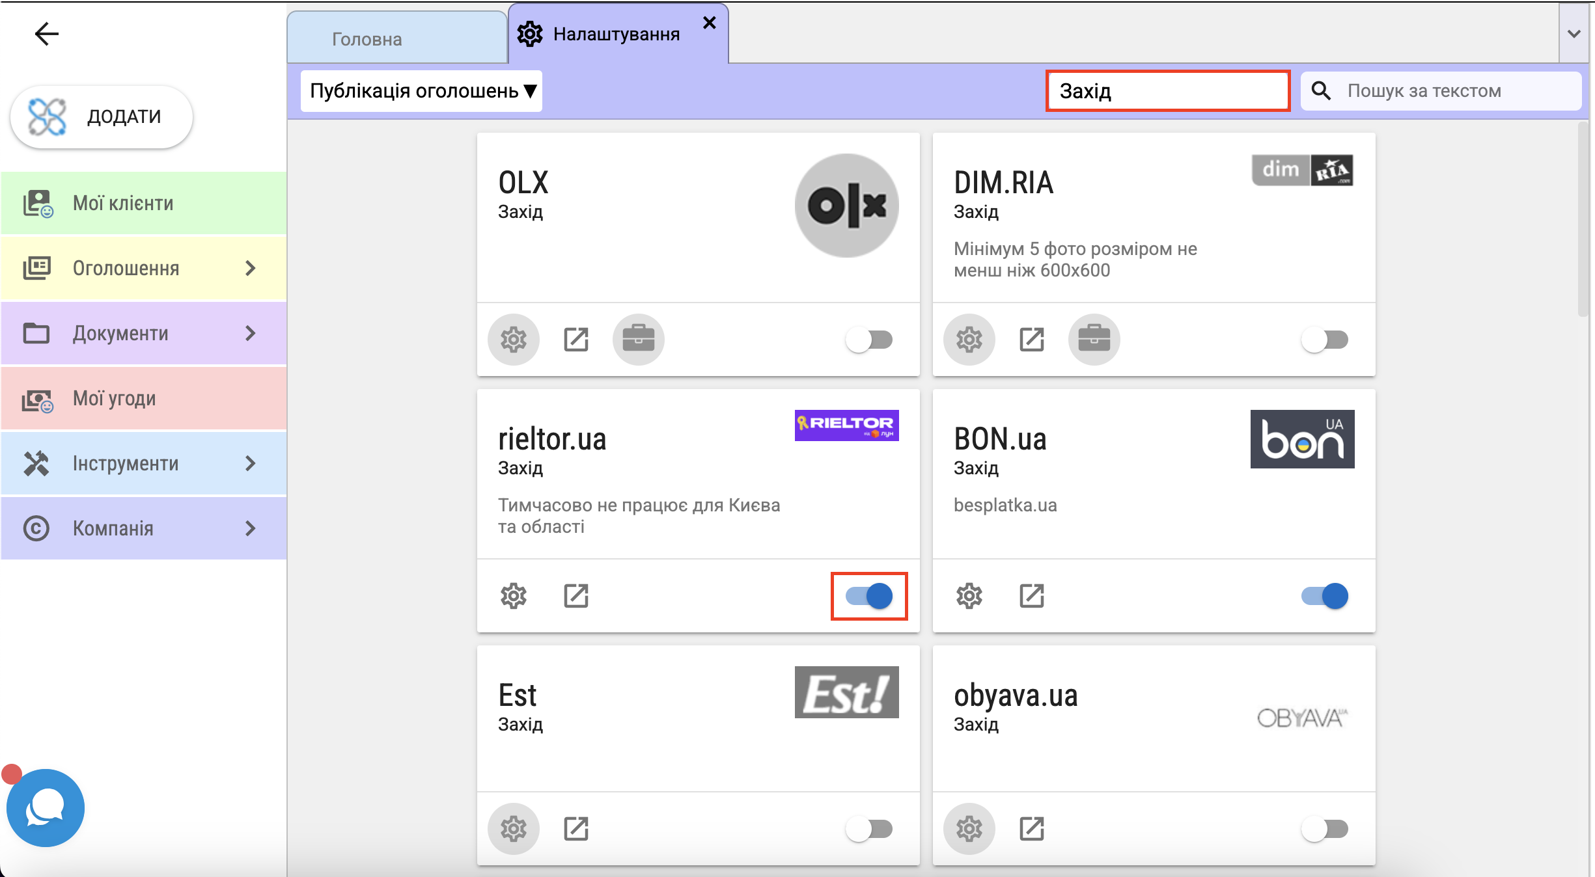The height and width of the screenshot is (877, 1595).
Task: Open obyava.ua external link icon
Action: [x=1032, y=829]
